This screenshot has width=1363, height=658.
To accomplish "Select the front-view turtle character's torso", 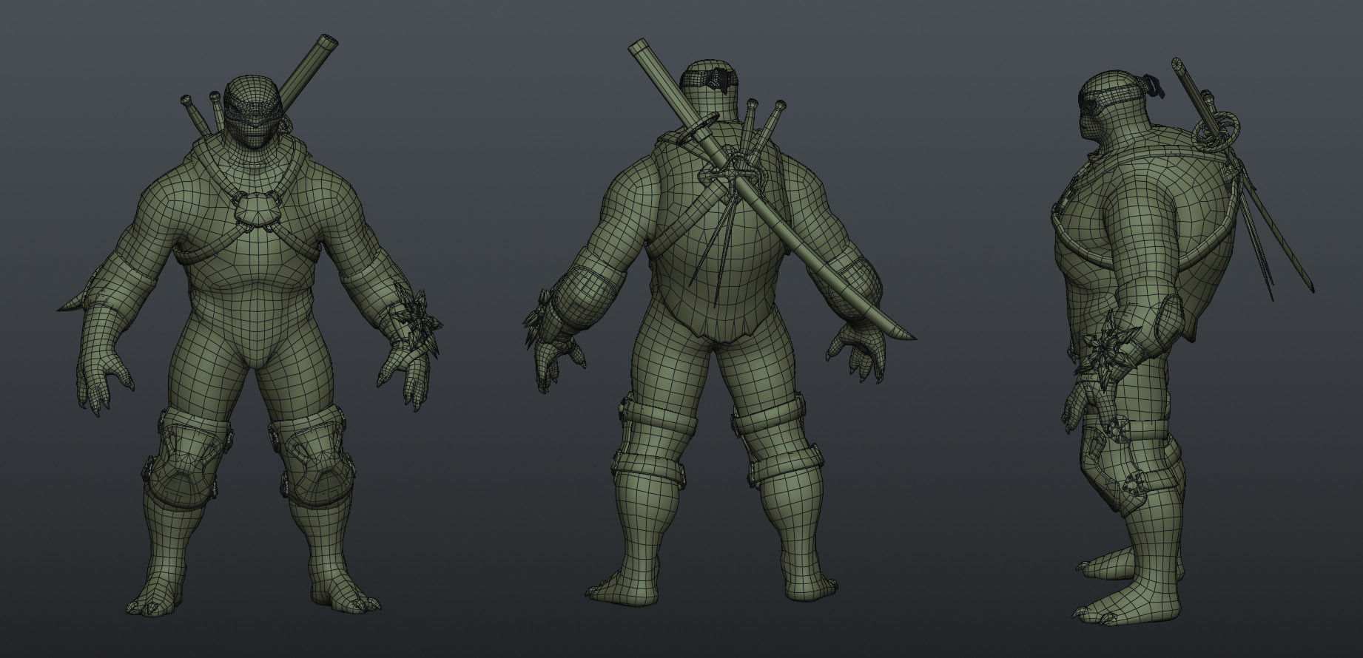I will [255, 259].
